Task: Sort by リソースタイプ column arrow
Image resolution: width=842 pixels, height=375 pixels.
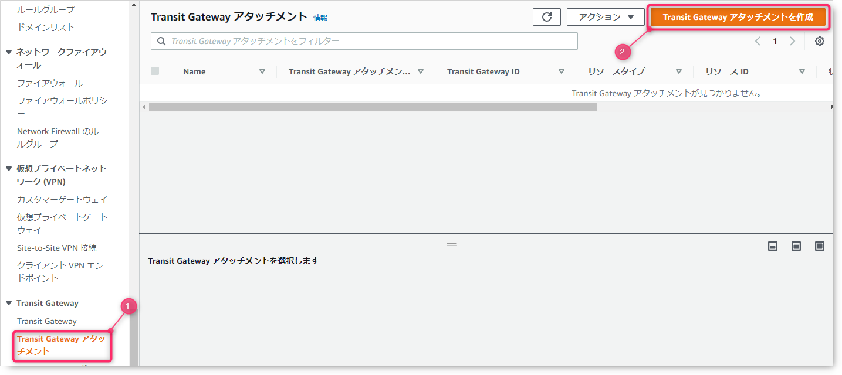Action: (679, 71)
